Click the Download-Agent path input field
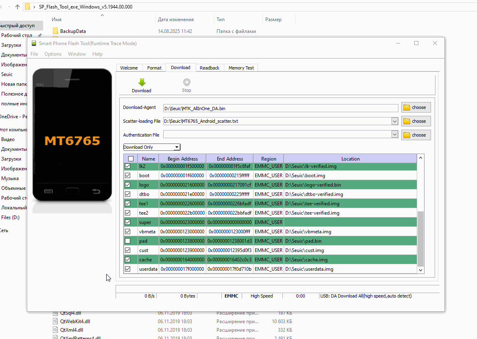The width and height of the screenshot is (477, 339). coord(280,108)
